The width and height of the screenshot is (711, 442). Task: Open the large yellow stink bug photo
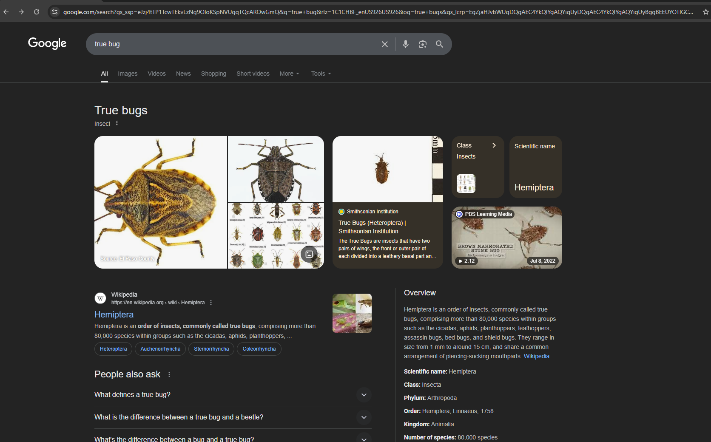(161, 202)
